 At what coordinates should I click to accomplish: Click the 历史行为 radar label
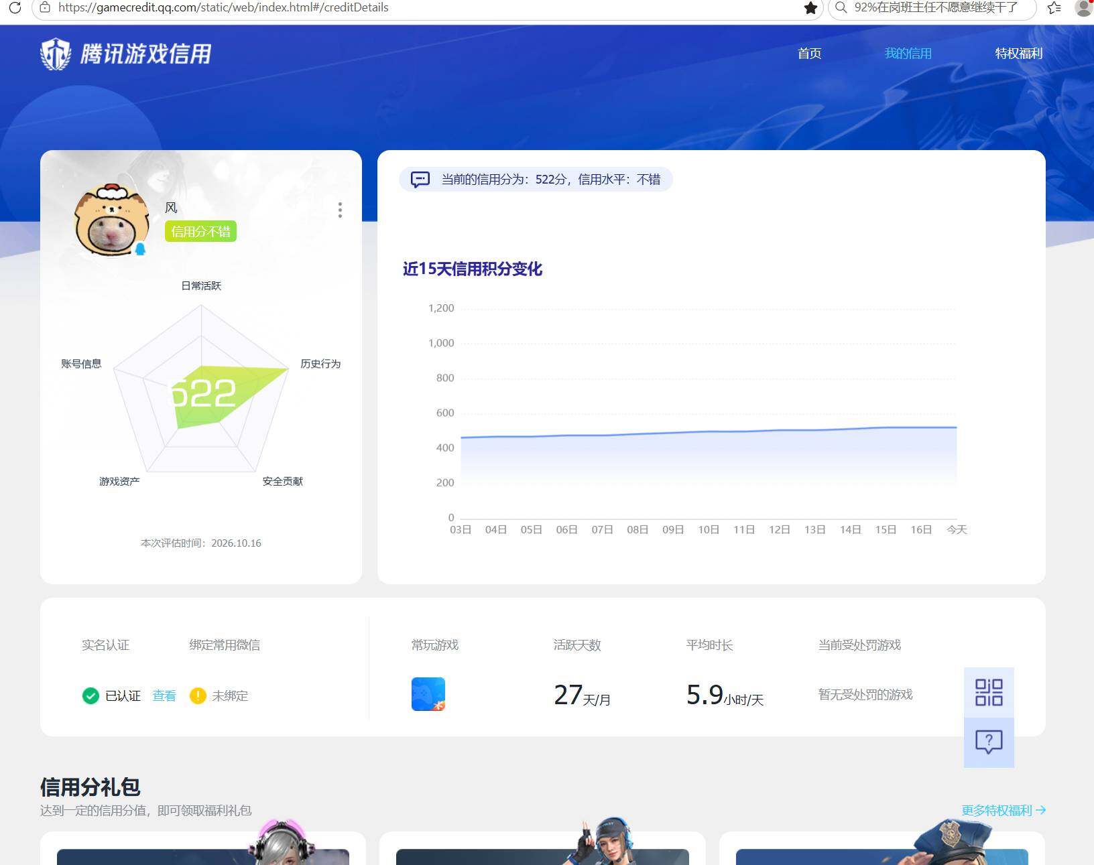320,364
